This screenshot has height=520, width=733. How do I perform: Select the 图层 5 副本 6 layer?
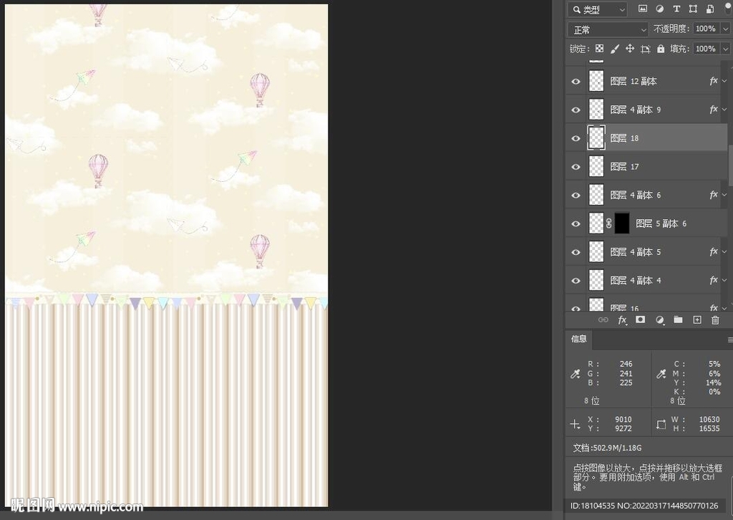(x=661, y=223)
